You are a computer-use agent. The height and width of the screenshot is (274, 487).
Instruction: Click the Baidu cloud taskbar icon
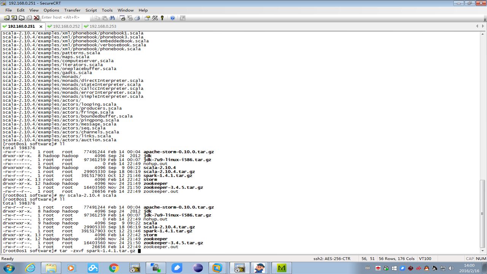tap(93, 268)
